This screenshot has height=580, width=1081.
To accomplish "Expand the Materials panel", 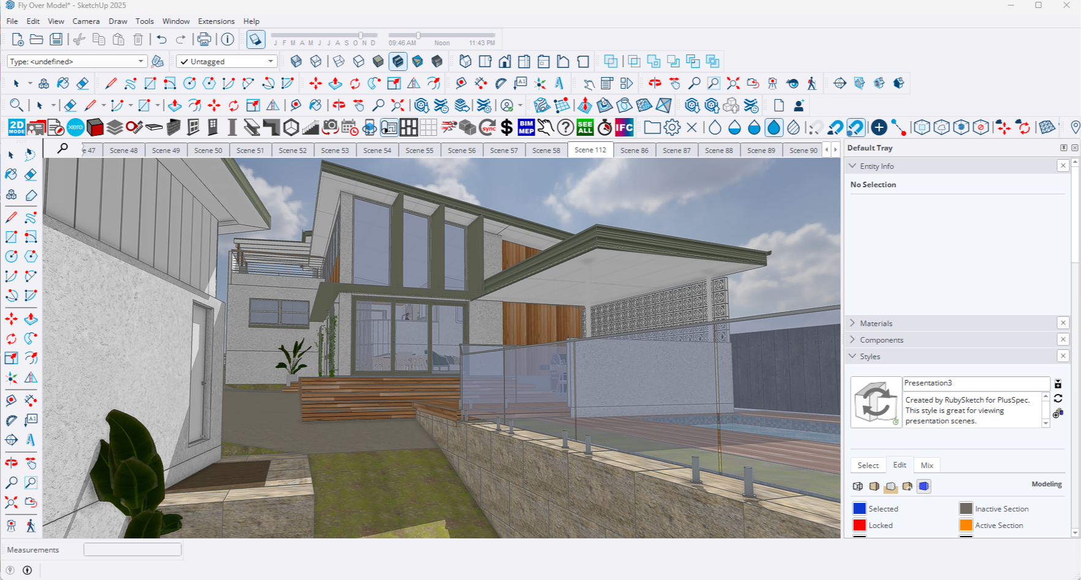I will 852,323.
